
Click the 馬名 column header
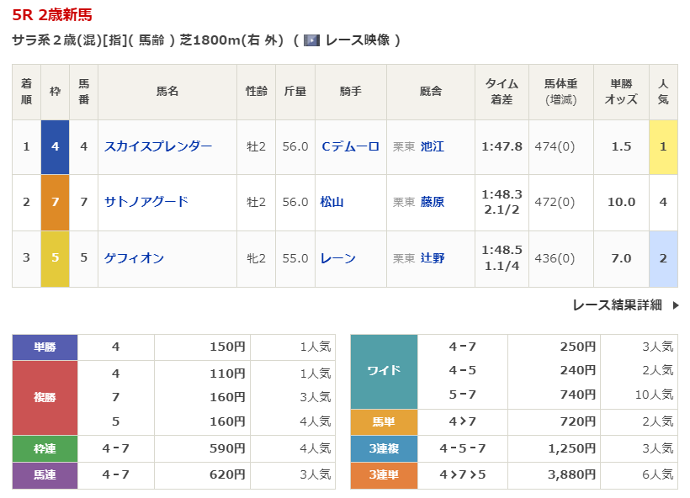pyautogui.click(x=167, y=92)
